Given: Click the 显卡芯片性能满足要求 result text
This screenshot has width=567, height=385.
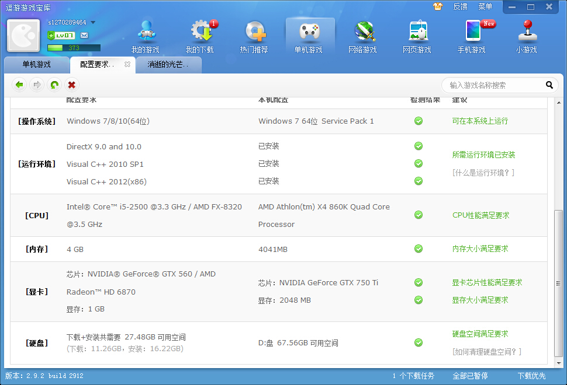Looking at the screenshot, I should click(x=487, y=282).
